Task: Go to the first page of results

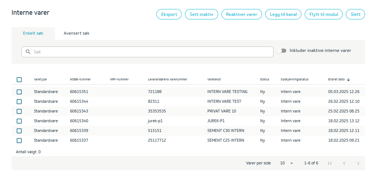Action: pos(330,163)
